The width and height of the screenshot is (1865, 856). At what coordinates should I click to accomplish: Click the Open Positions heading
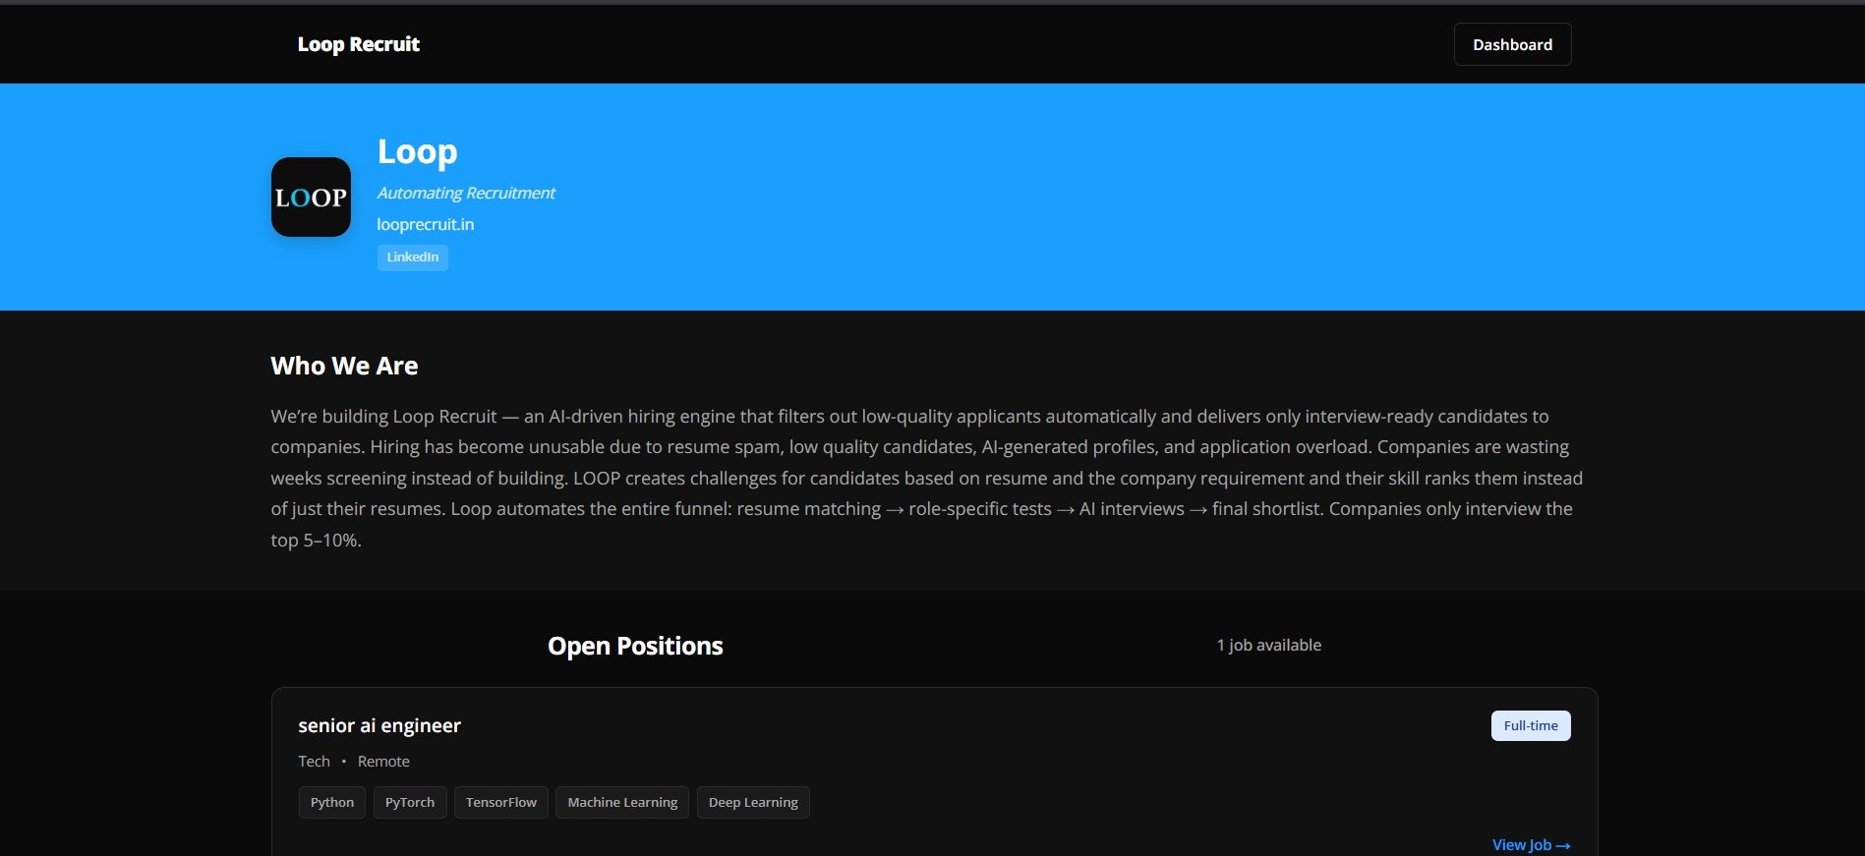click(635, 646)
